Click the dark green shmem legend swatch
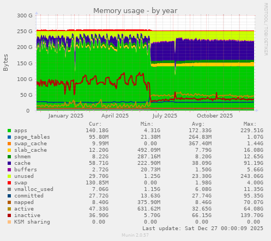This screenshot has width=271, height=241. (9, 157)
